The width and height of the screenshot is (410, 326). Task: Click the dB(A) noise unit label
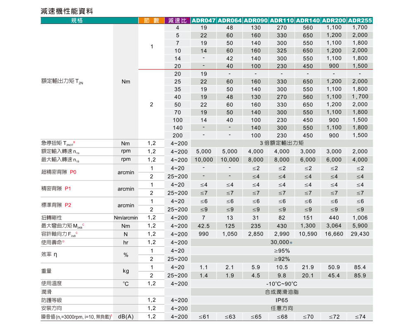[126, 316]
